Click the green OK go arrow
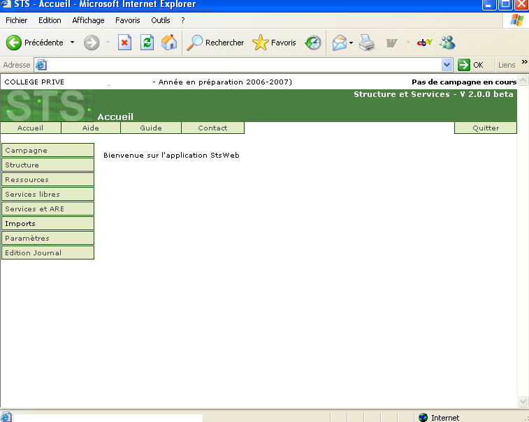The height and width of the screenshot is (422, 529). [x=464, y=65]
